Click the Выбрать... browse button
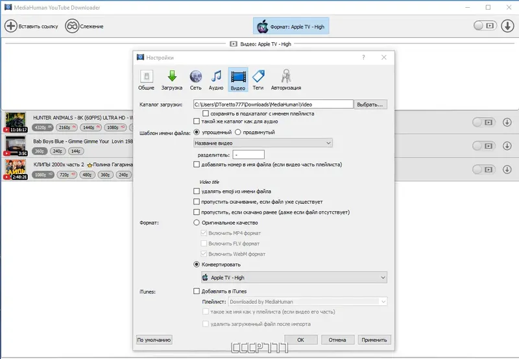The width and height of the screenshot is (519, 359). pyautogui.click(x=370, y=105)
